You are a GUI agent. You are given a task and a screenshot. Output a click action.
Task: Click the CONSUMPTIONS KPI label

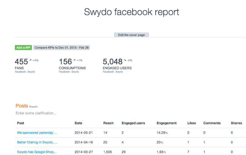pos(72,68)
